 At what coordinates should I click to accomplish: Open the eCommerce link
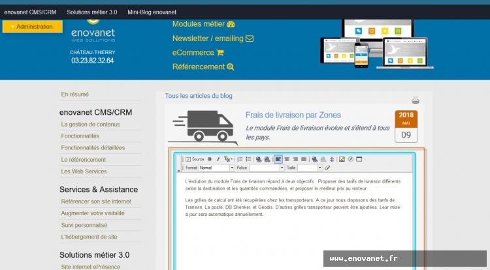198,53
